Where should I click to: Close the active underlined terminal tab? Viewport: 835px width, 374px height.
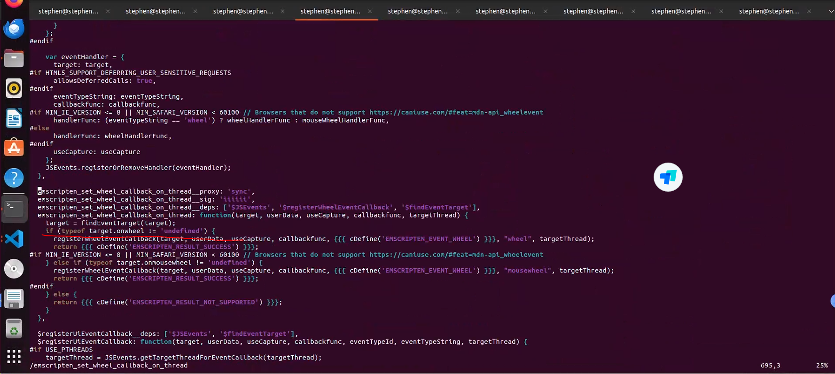370,11
